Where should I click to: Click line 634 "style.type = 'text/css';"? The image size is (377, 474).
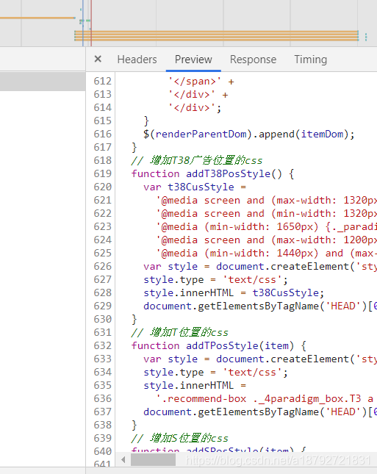click(x=215, y=372)
